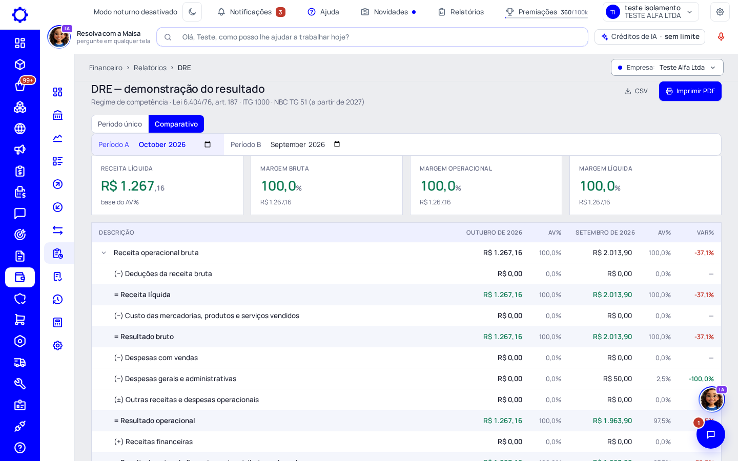Open the line chart icon in submenu
Viewport: 738px width, 461px height.
coord(58,138)
